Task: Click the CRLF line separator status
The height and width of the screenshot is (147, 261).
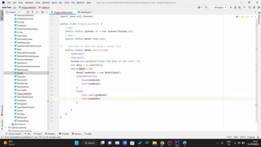Action: point(236,137)
